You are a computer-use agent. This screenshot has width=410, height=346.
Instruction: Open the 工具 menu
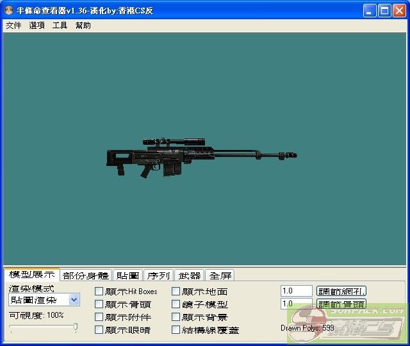[x=60, y=26]
